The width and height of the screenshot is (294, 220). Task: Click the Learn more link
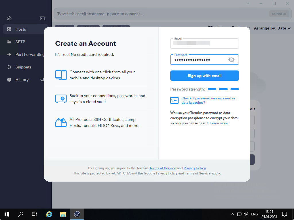coord(219,123)
